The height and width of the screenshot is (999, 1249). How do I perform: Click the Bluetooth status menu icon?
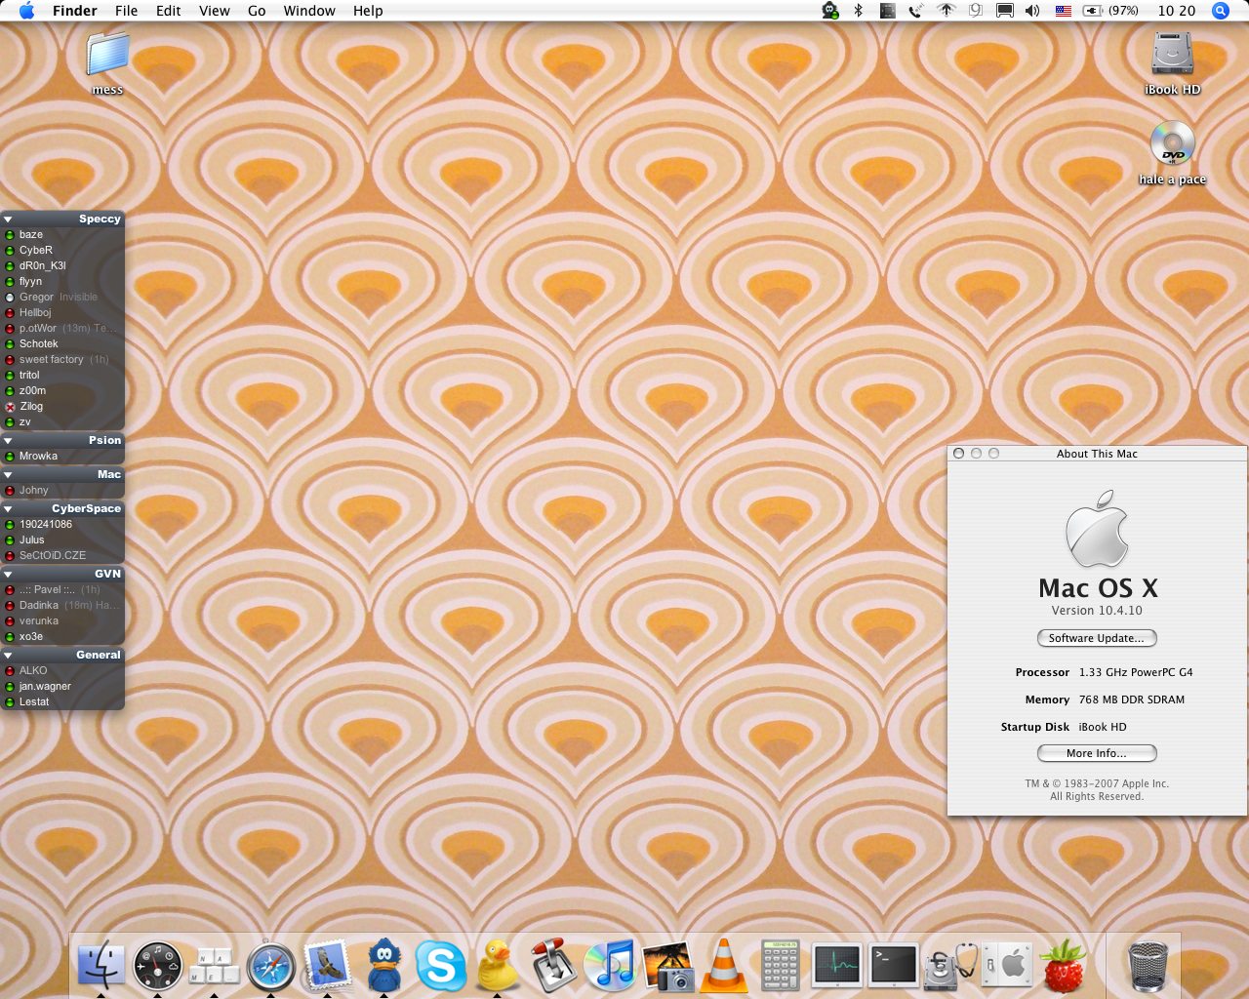click(859, 11)
